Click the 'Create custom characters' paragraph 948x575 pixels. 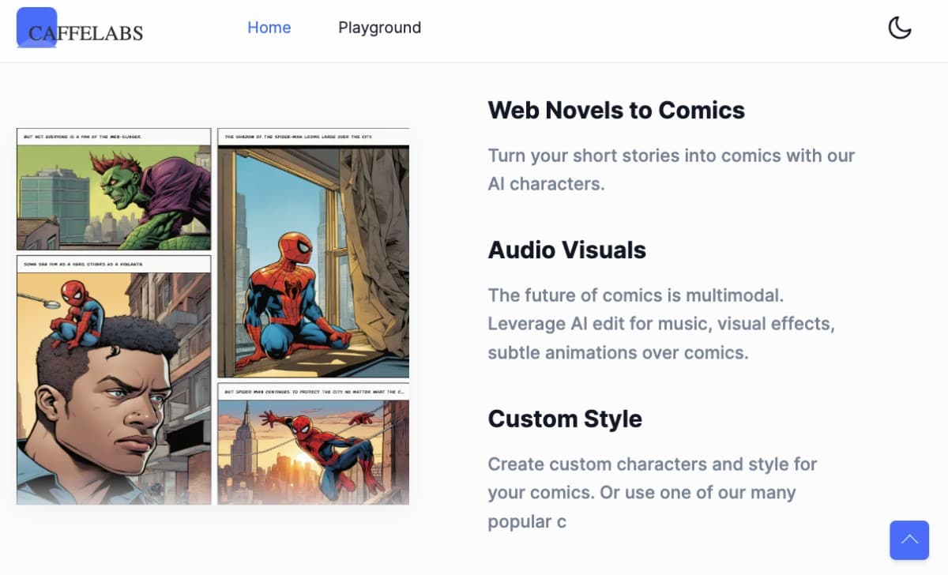(x=653, y=492)
